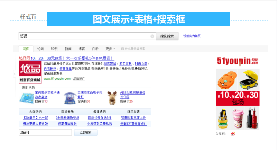Click the 时尚女装 link
277x150 pixels.
coord(141,64)
